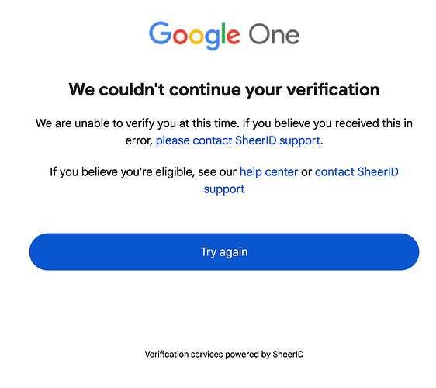436x388 pixels.
Task: Click the blue lowercase g in Google
Action: [x=213, y=40]
